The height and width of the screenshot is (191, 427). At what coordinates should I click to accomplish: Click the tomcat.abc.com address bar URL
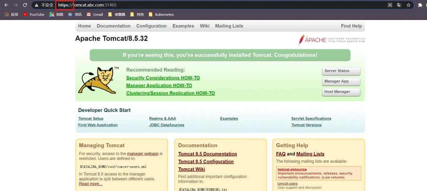[x=87, y=5]
